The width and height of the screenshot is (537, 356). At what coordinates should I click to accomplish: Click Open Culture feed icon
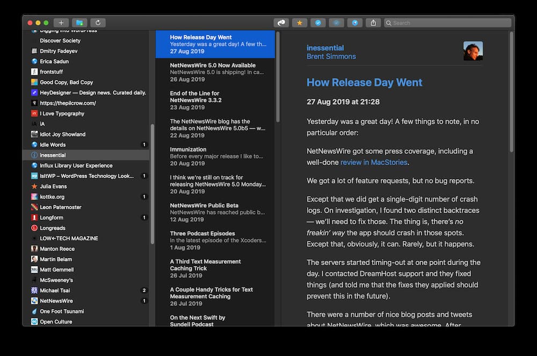[34, 322]
